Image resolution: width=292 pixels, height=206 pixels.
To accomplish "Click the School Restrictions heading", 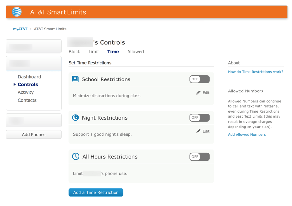I will [106, 79].
